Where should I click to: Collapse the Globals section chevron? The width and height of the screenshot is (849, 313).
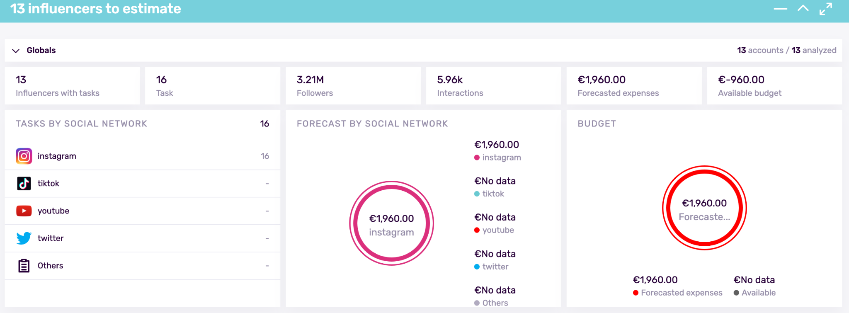(x=16, y=51)
